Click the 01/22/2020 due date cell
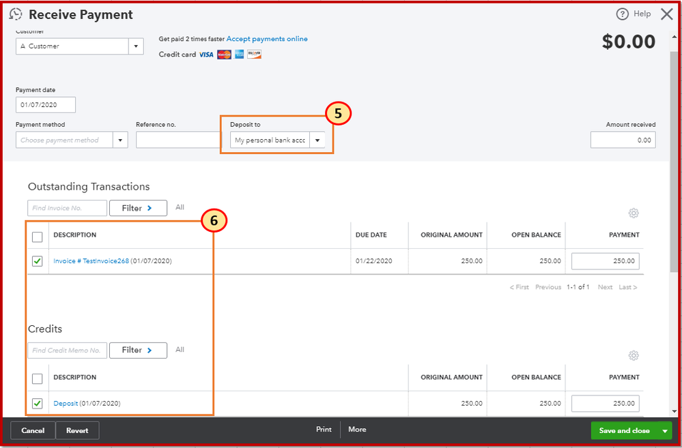Image resolution: width=682 pixels, height=448 pixels. (373, 261)
